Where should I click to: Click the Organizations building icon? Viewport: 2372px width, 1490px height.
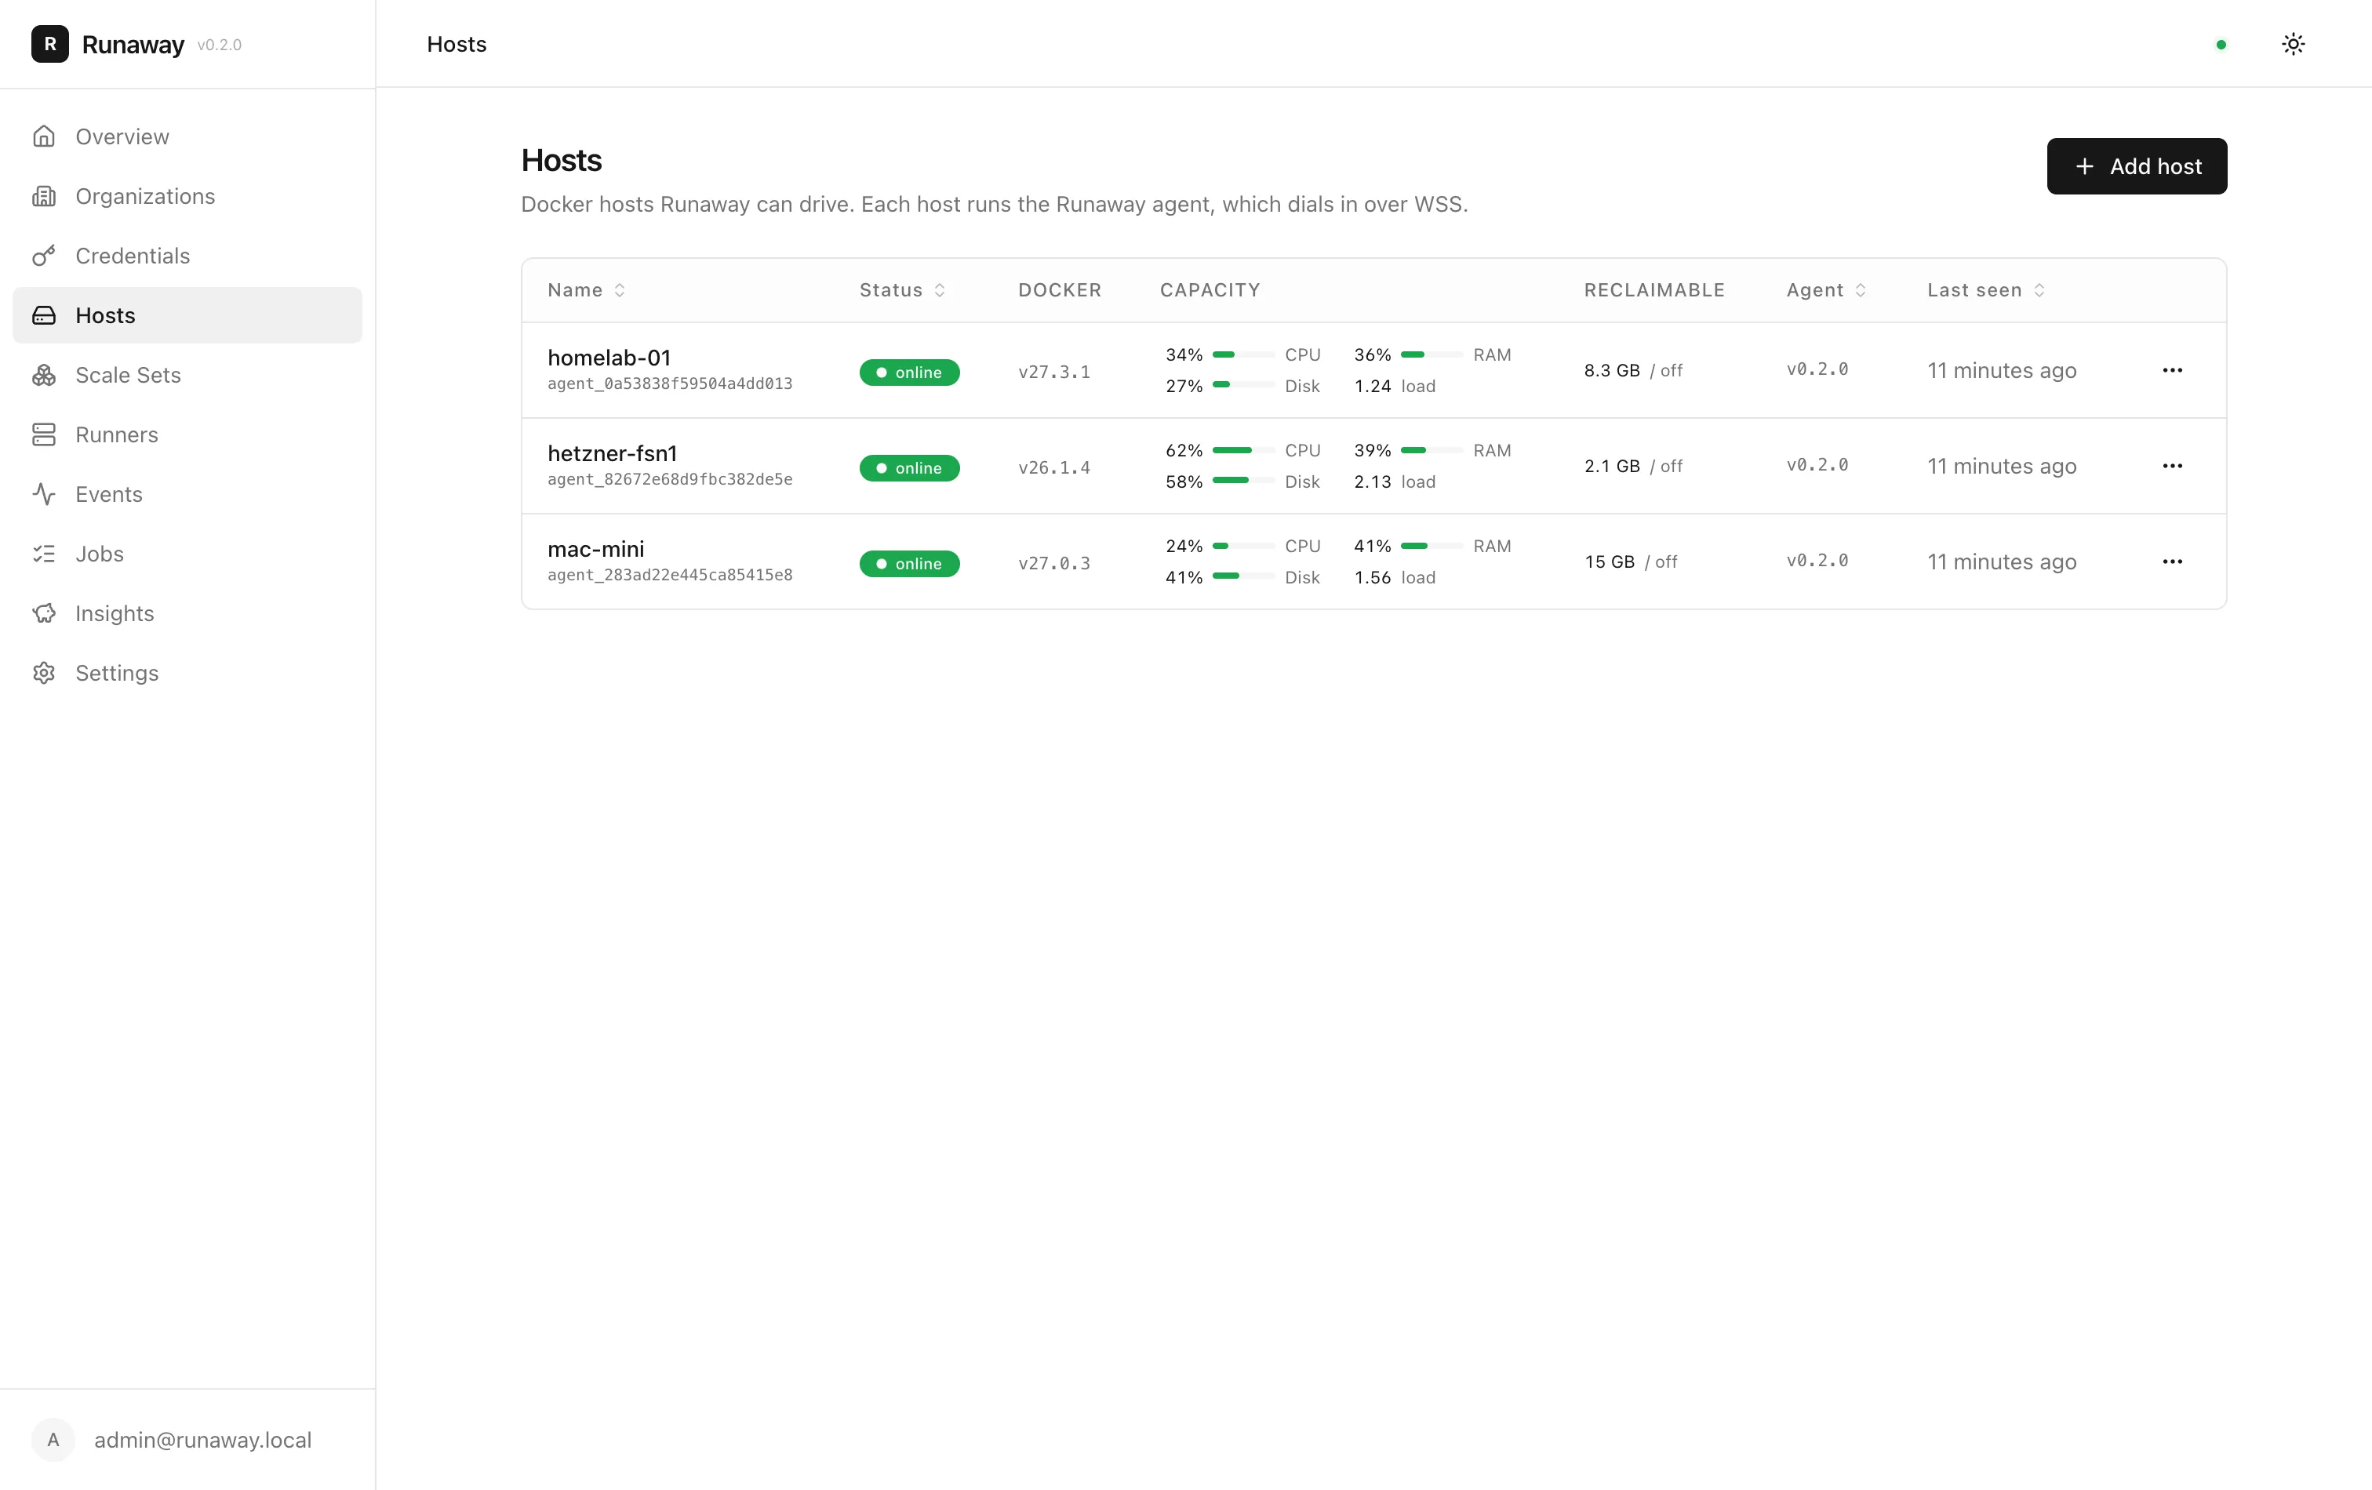coord(43,196)
